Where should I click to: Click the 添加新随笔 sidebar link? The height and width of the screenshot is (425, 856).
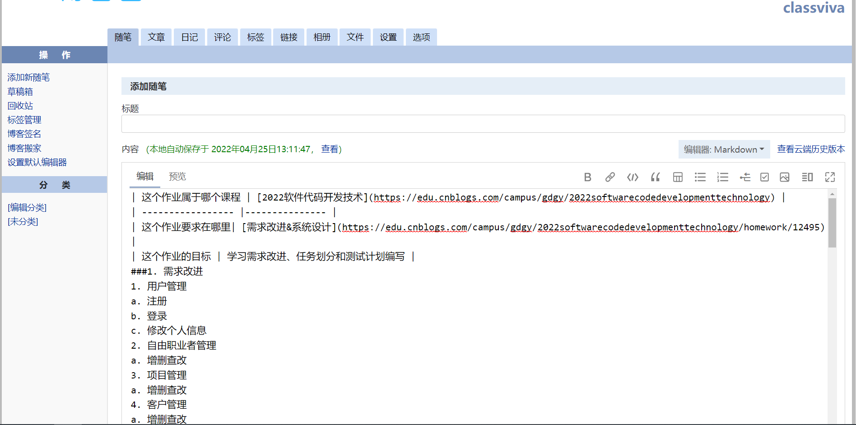28,77
